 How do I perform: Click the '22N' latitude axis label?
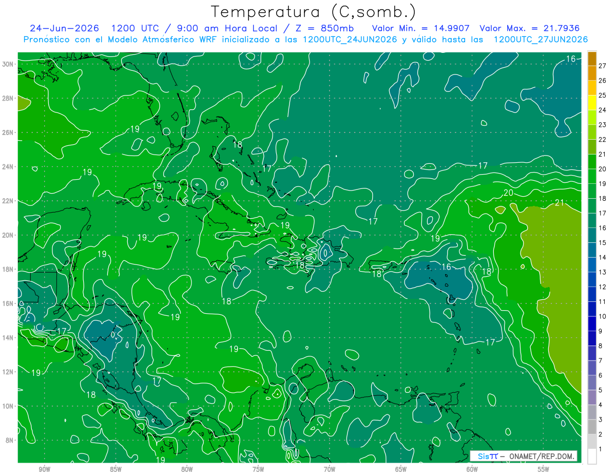coord(9,201)
